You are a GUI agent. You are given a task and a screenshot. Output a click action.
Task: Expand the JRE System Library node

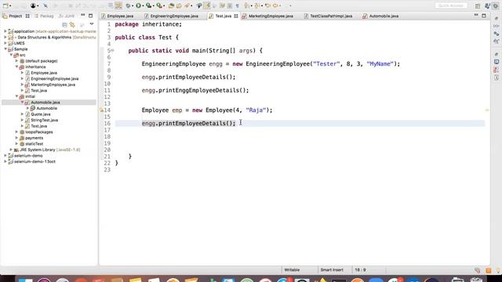point(11,150)
